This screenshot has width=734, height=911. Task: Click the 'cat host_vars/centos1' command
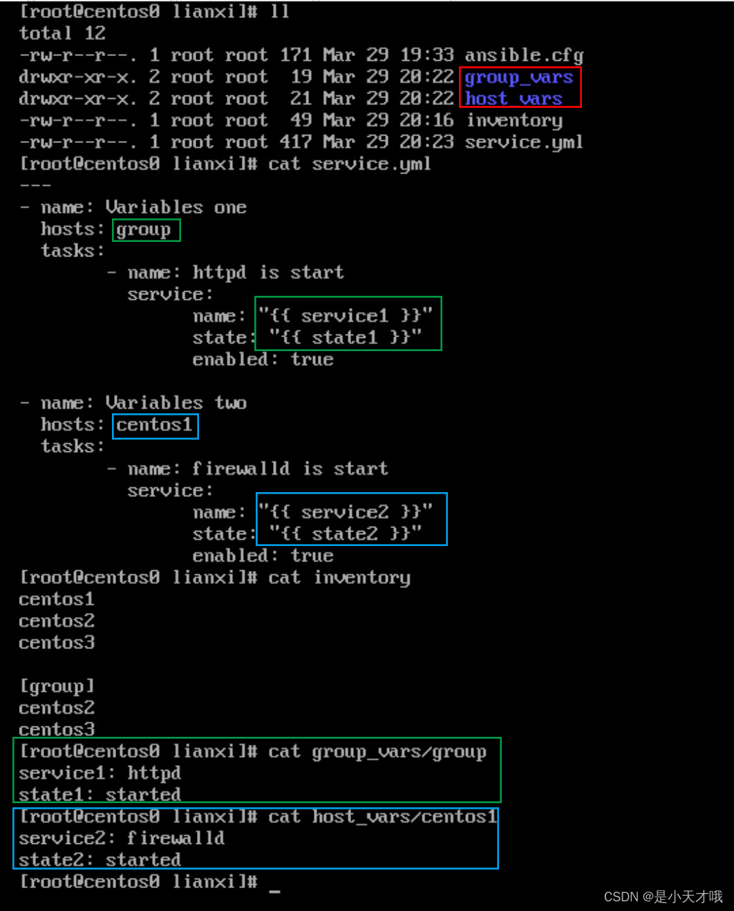pos(382,817)
